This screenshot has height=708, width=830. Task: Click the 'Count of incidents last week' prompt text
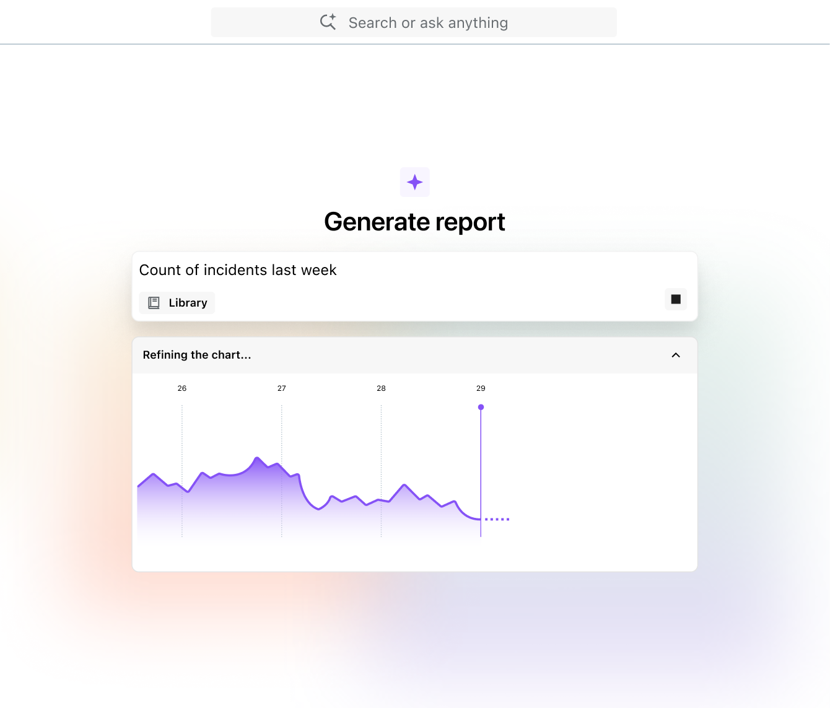point(238,270)
